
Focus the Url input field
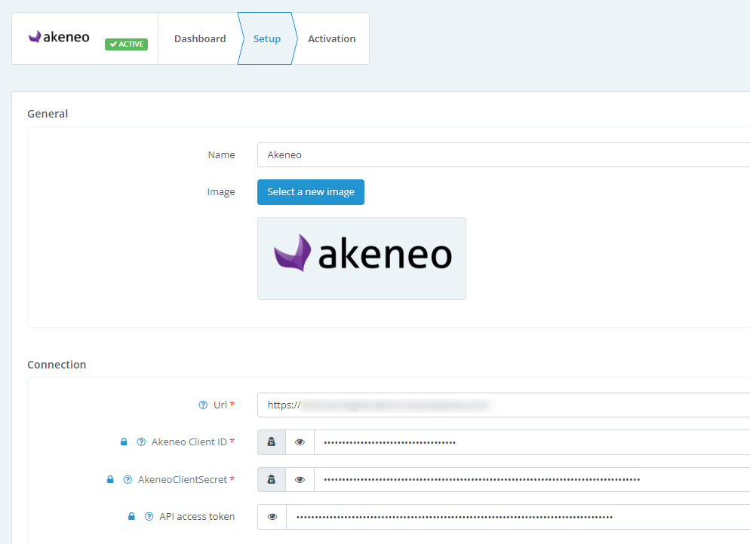(503, 405)
